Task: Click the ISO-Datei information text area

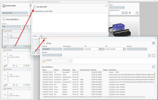Action: [70, 23]
